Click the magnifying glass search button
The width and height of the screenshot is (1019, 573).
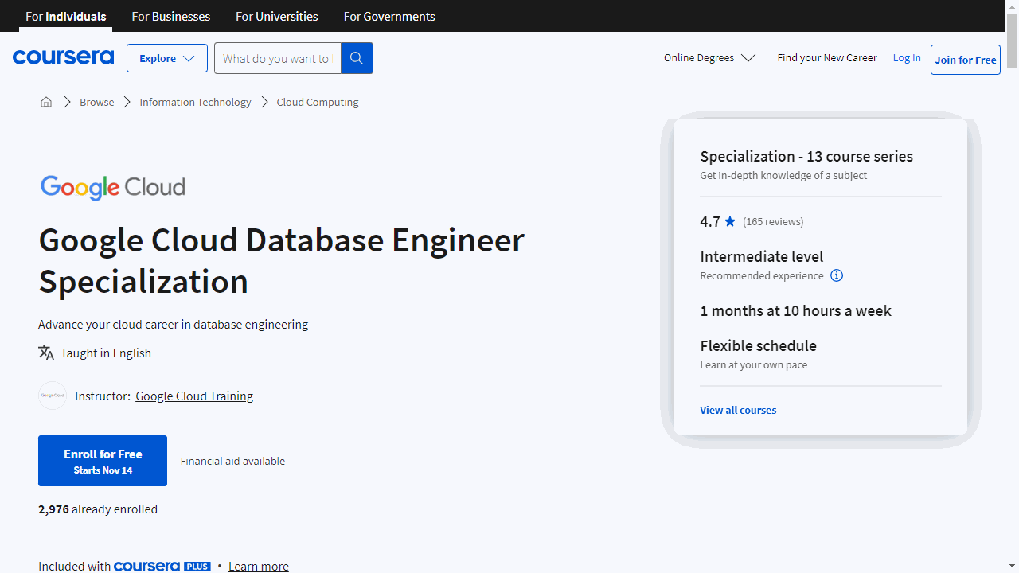click(357, 58)
